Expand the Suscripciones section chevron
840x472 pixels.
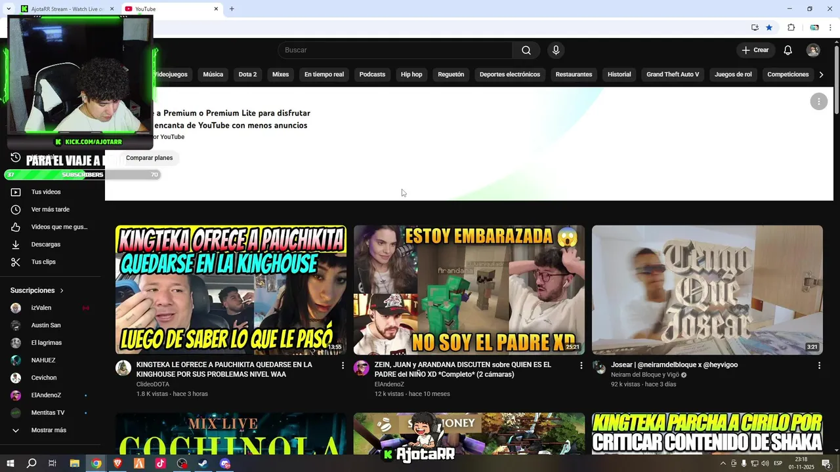coord(62,290)
